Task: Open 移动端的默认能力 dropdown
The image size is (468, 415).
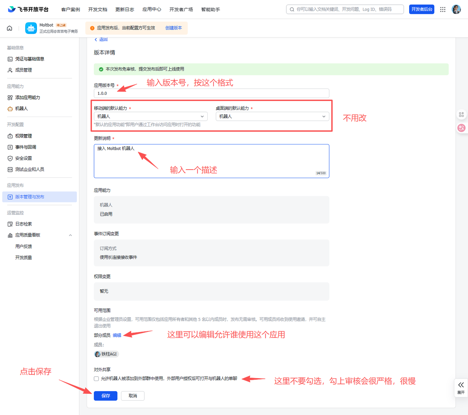Action: [150, 116]
